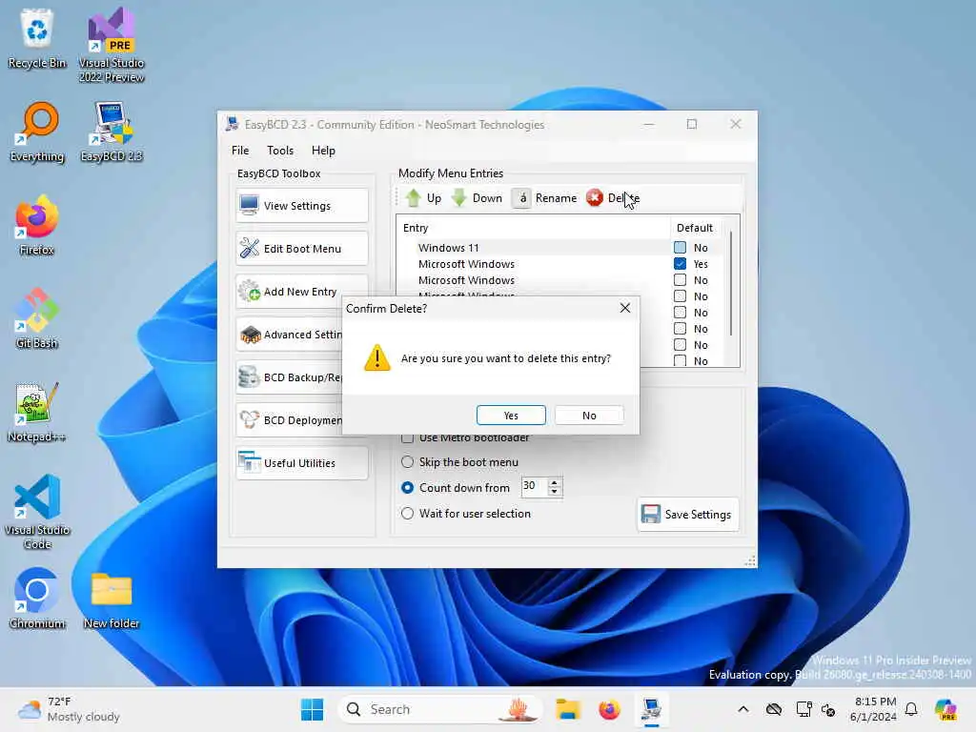Image resolution: width=976 pixels, height=732 pixels.
Task: Open Copilot Preview icon in taskbar
Action: 945,709
